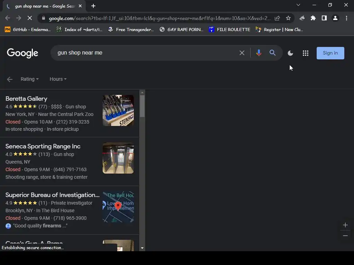
Task: Click "In-store shopping · In-store pickup" text
Action: (42, 129)
